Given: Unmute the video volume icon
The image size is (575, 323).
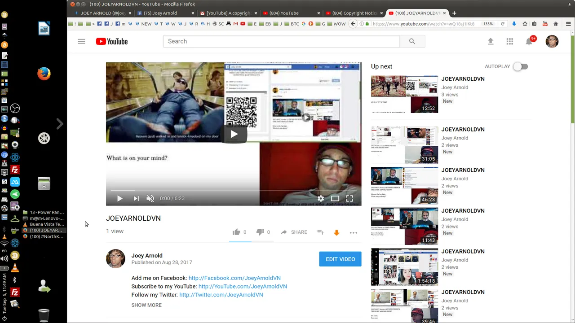Looking at the screenshot, I should pos(150,198).
